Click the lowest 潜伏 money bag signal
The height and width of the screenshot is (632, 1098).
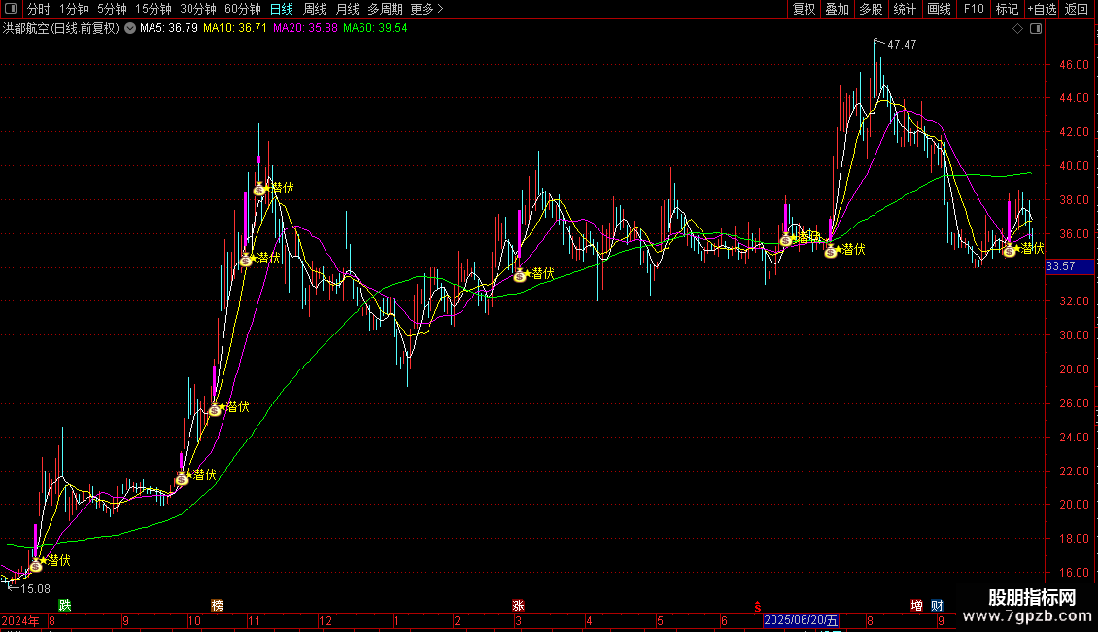coord(36,563)
